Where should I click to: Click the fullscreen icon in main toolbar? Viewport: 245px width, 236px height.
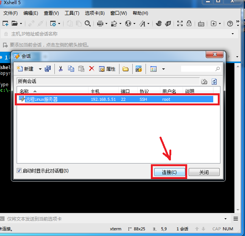(x=180, y=23)
